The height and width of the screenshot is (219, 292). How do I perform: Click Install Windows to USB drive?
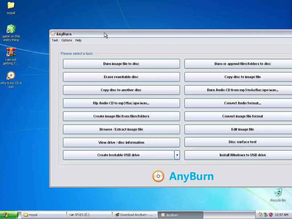coord(238,155)
